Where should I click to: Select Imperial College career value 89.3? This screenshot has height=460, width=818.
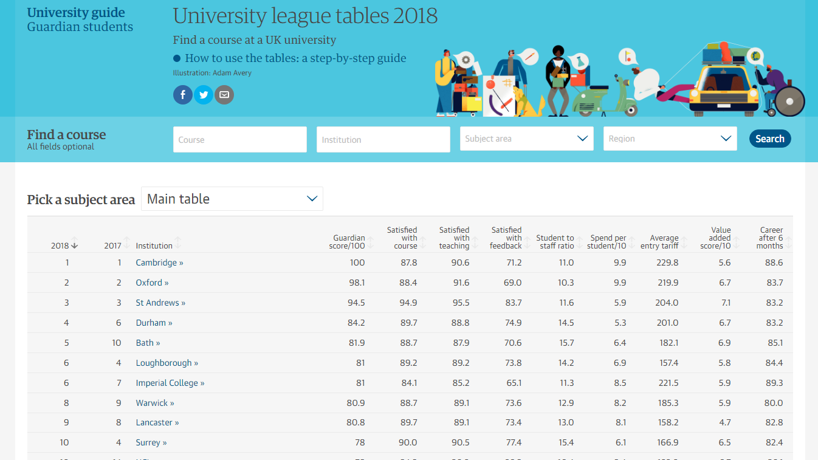775,383
